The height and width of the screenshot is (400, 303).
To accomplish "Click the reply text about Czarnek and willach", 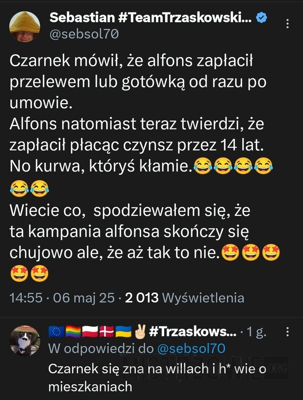I will 157,378.
